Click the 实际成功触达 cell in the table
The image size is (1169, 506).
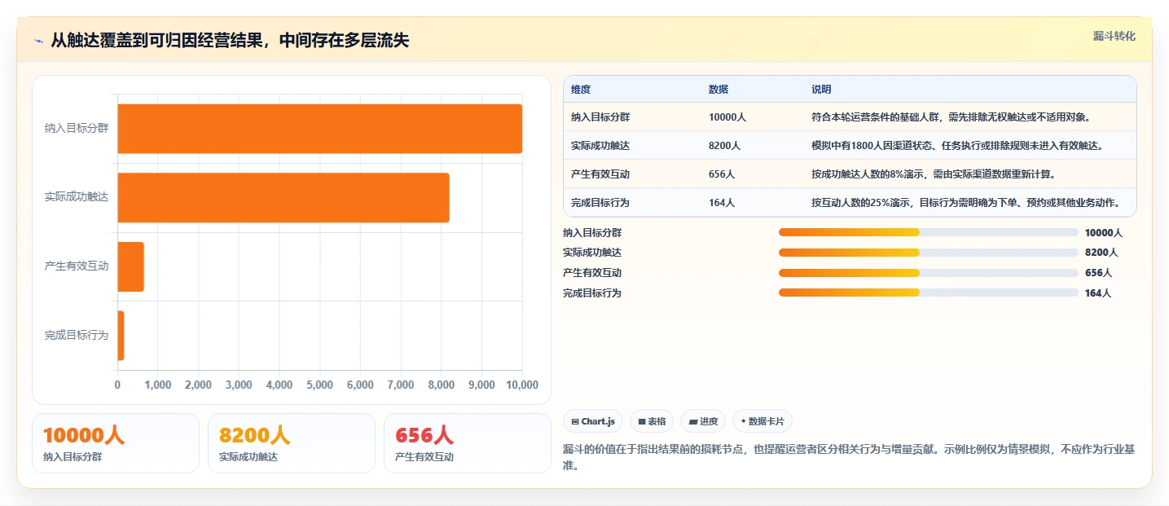coord(600,146)
